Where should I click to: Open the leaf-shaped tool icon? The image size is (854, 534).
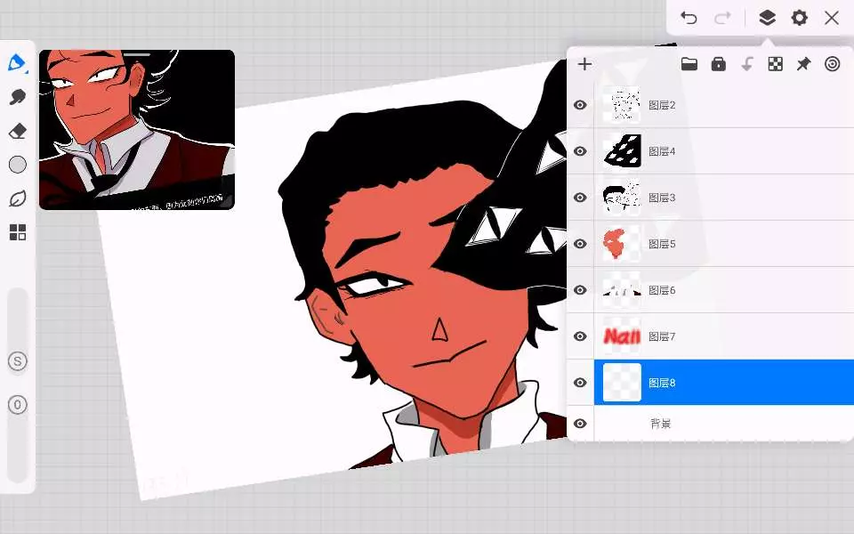point(18,198)
